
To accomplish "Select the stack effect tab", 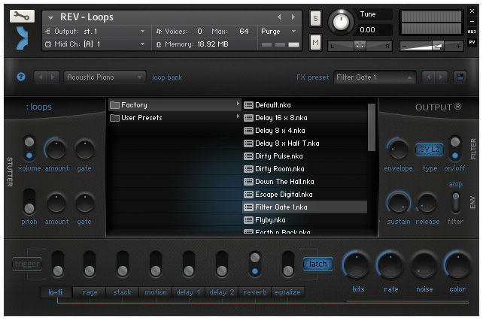I will click(123, 292).
